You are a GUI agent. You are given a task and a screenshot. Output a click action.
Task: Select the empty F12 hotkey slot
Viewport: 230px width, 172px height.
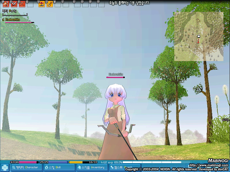coord(101,4)
